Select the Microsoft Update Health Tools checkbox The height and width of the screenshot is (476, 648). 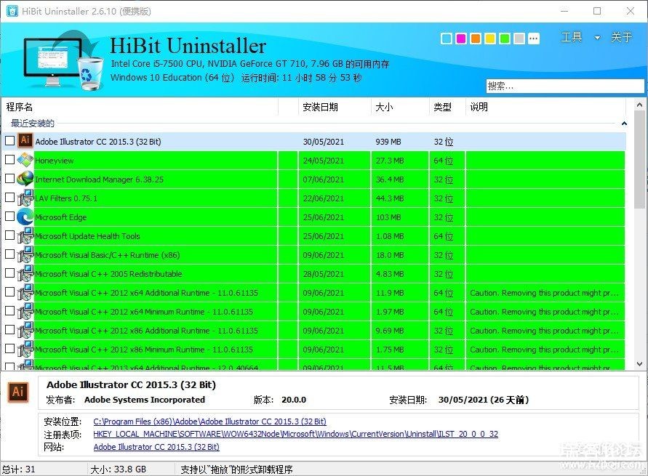pos(10,235)
